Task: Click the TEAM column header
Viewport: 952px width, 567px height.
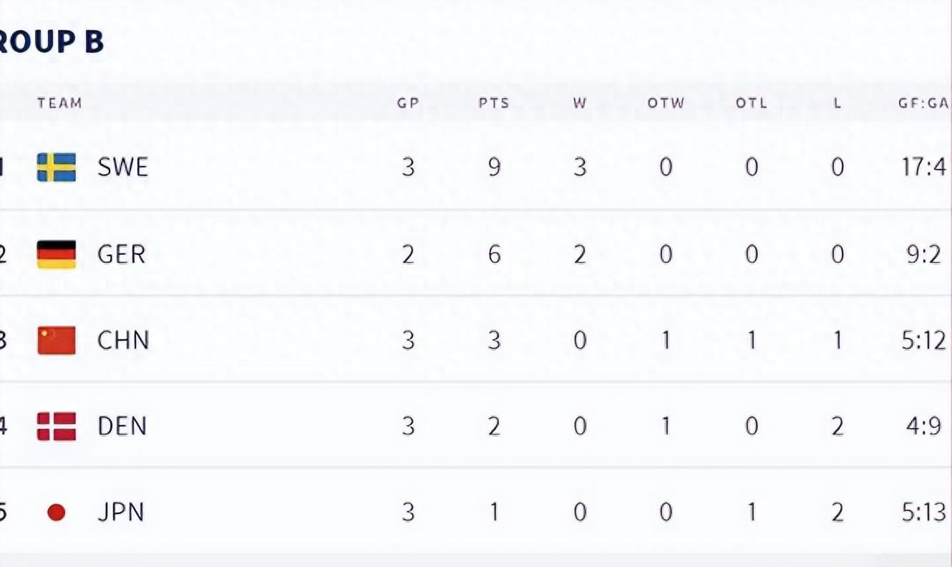Action: 60,103
